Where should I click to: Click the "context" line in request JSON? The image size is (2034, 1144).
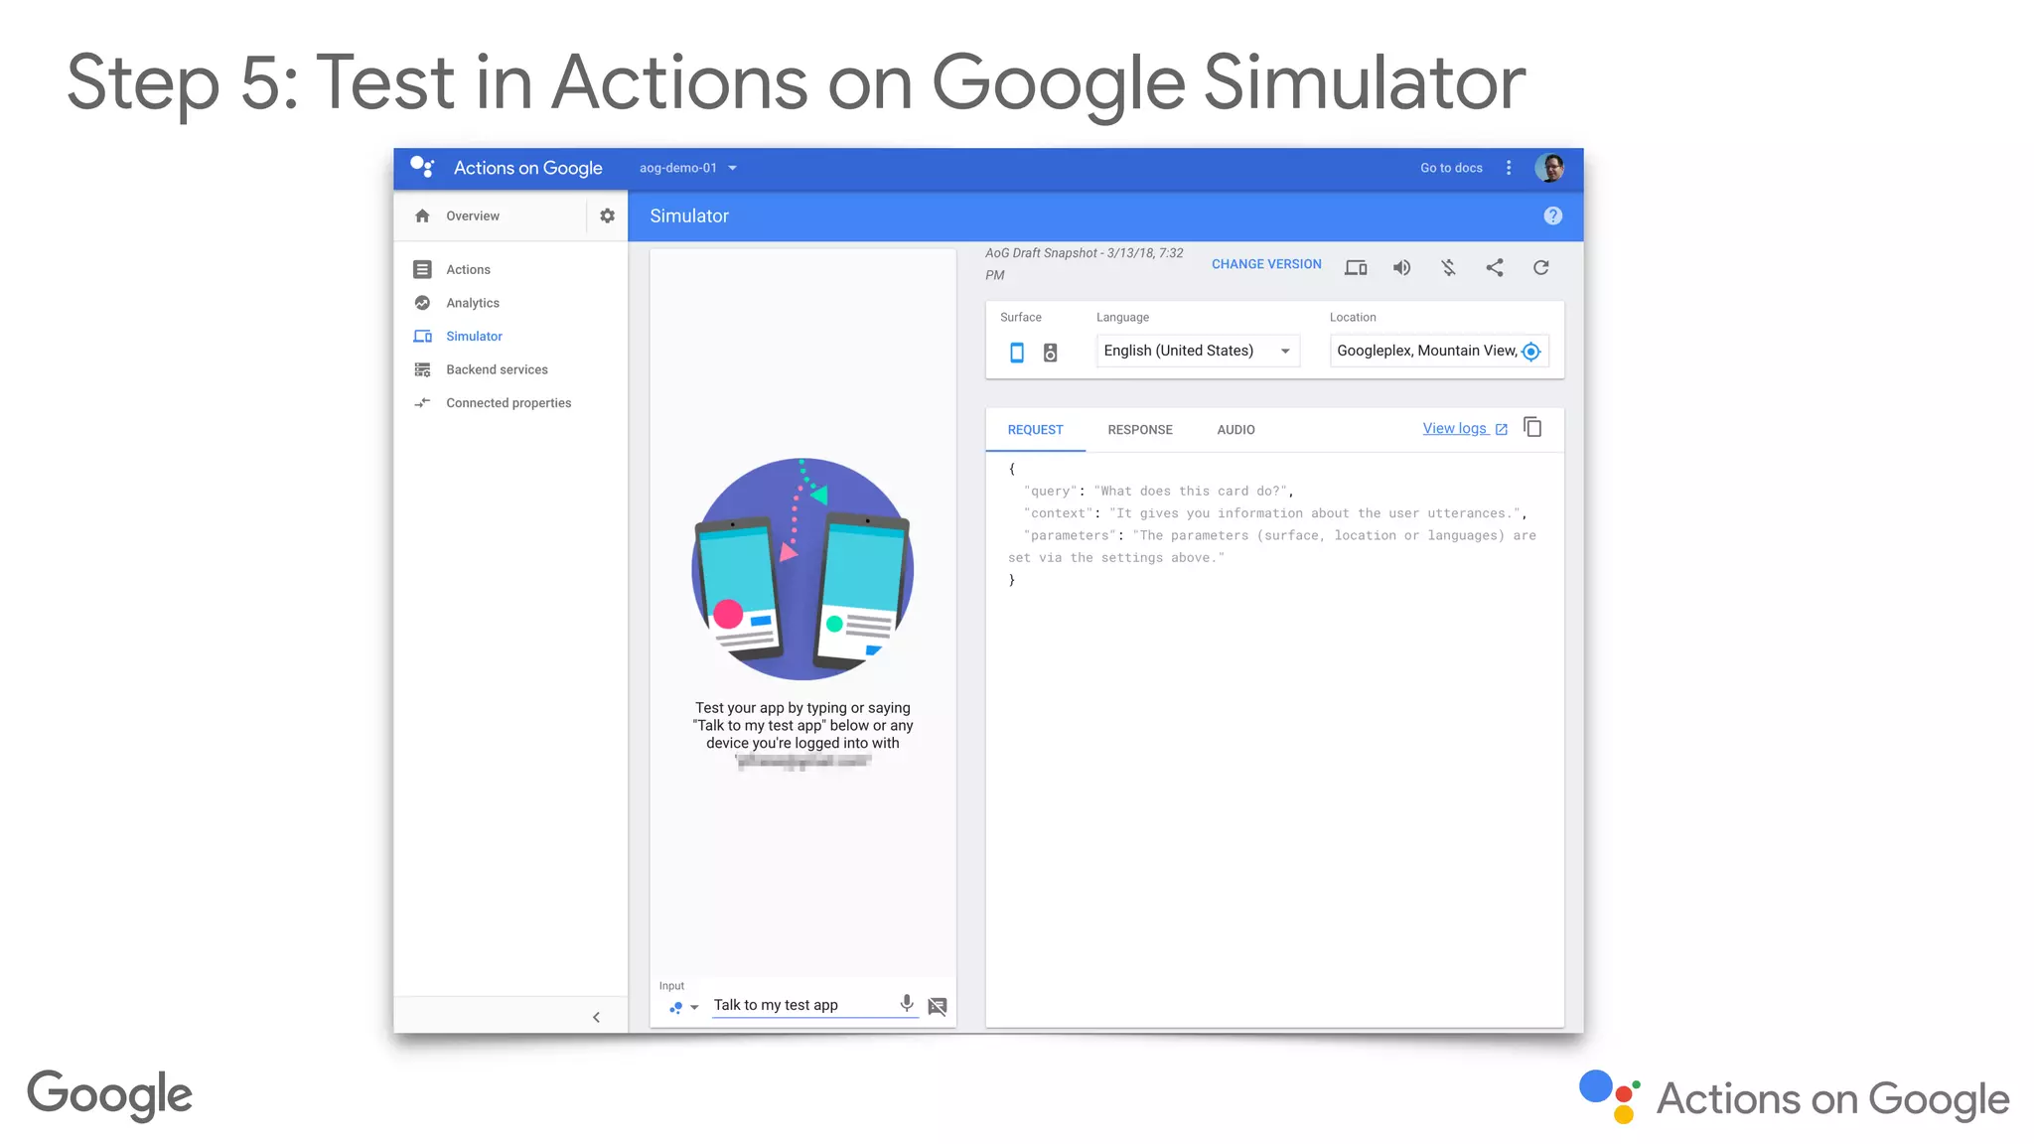[x=1274, y=513]
